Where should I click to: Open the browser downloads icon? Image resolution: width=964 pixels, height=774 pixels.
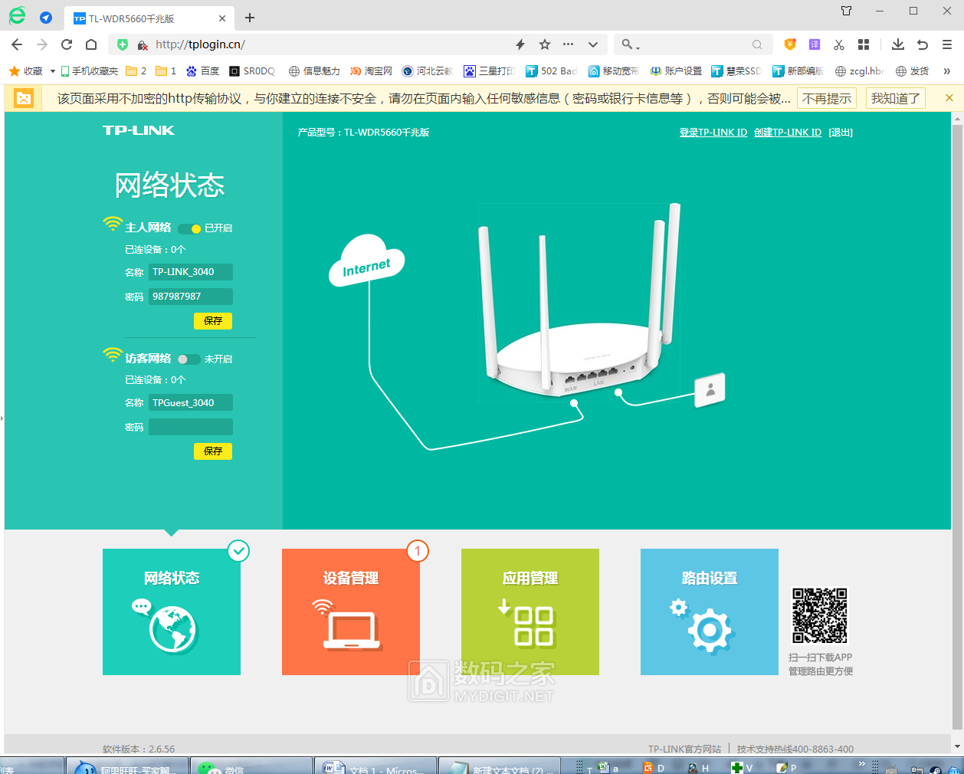tap(898, 44)
